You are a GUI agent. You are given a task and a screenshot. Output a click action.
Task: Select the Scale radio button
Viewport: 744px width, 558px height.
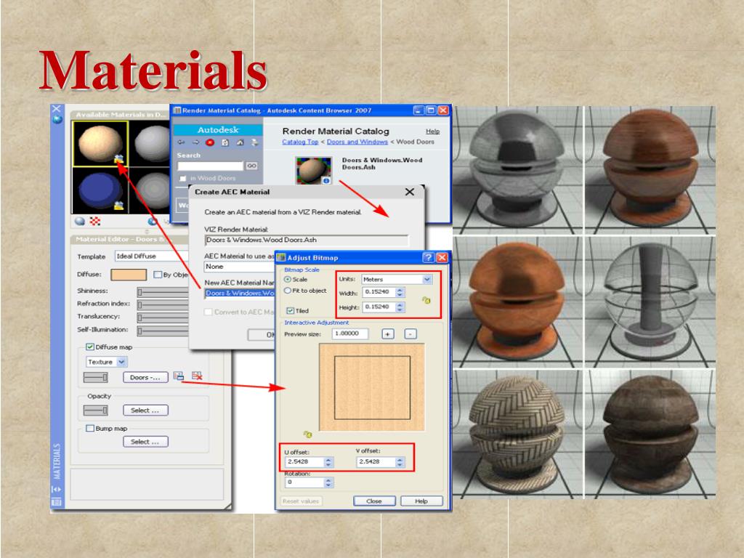[x=288, y=280]
